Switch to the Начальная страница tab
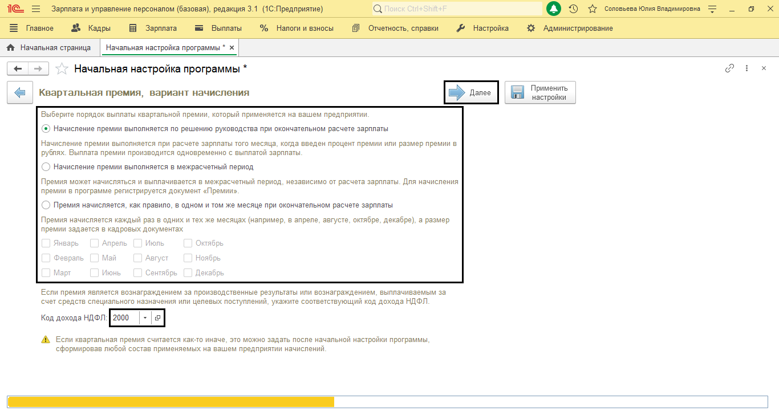The image size is (779, 415). [49, 48]
